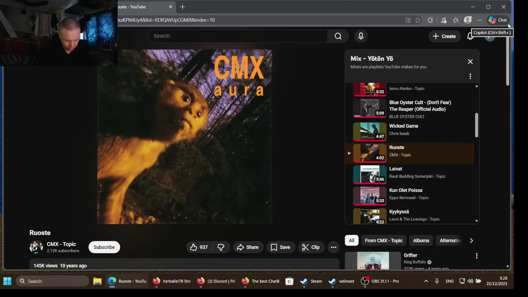
Task: Add page to favorites star icon
Action: pyautogui.click(x=418, y=20)
